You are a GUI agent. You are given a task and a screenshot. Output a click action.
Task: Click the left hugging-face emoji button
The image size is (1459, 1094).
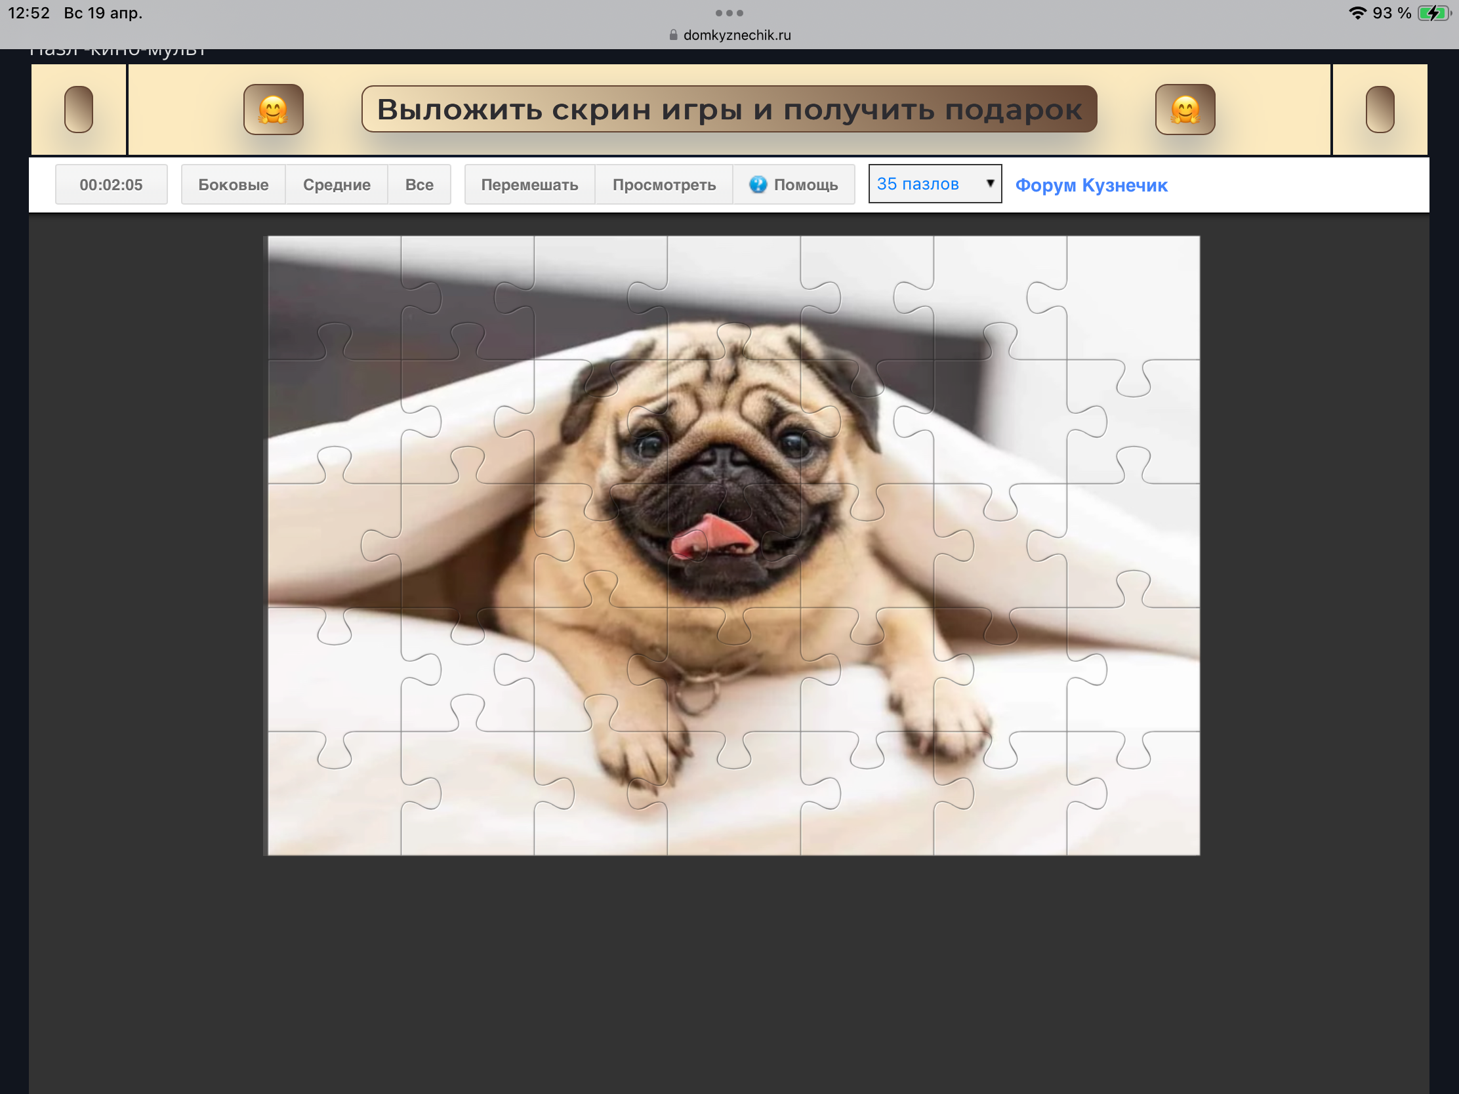tap(273, 110)
